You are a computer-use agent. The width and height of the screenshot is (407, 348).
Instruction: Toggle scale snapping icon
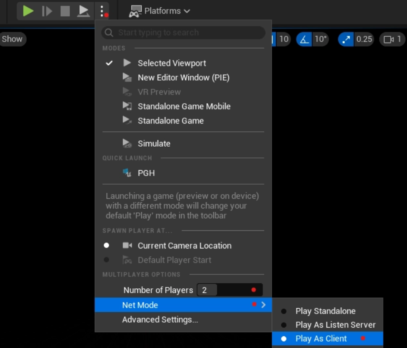tap(346, 39)
